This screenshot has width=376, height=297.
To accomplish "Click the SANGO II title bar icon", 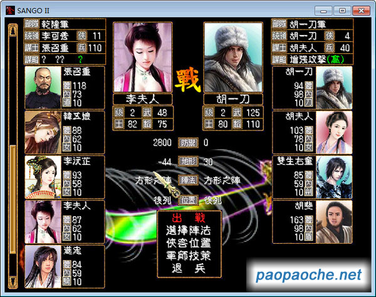I will point(10,11).
